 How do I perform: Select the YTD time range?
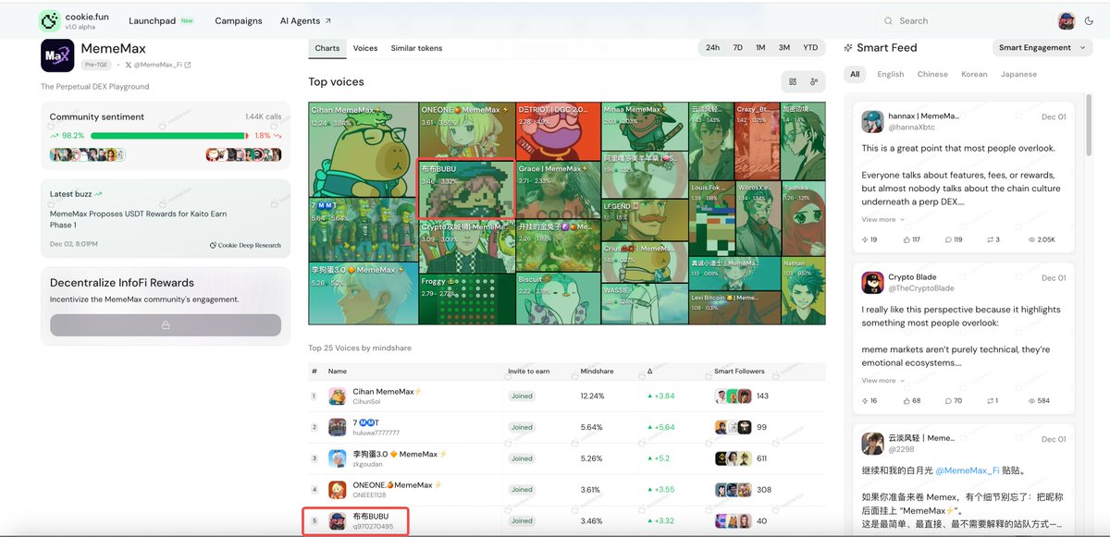[810, 47]
